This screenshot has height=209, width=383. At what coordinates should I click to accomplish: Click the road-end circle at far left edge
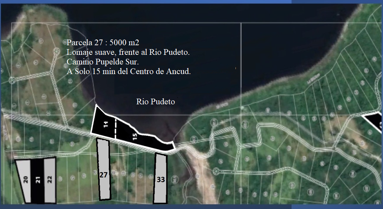(12, 80)
